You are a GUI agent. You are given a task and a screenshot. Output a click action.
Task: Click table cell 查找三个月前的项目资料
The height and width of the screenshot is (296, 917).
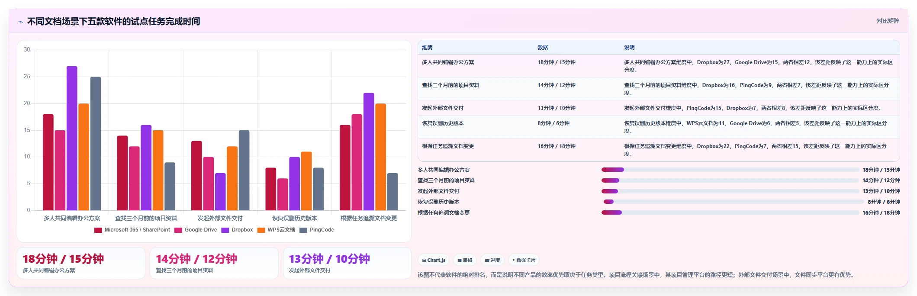(x=450, y=85)
